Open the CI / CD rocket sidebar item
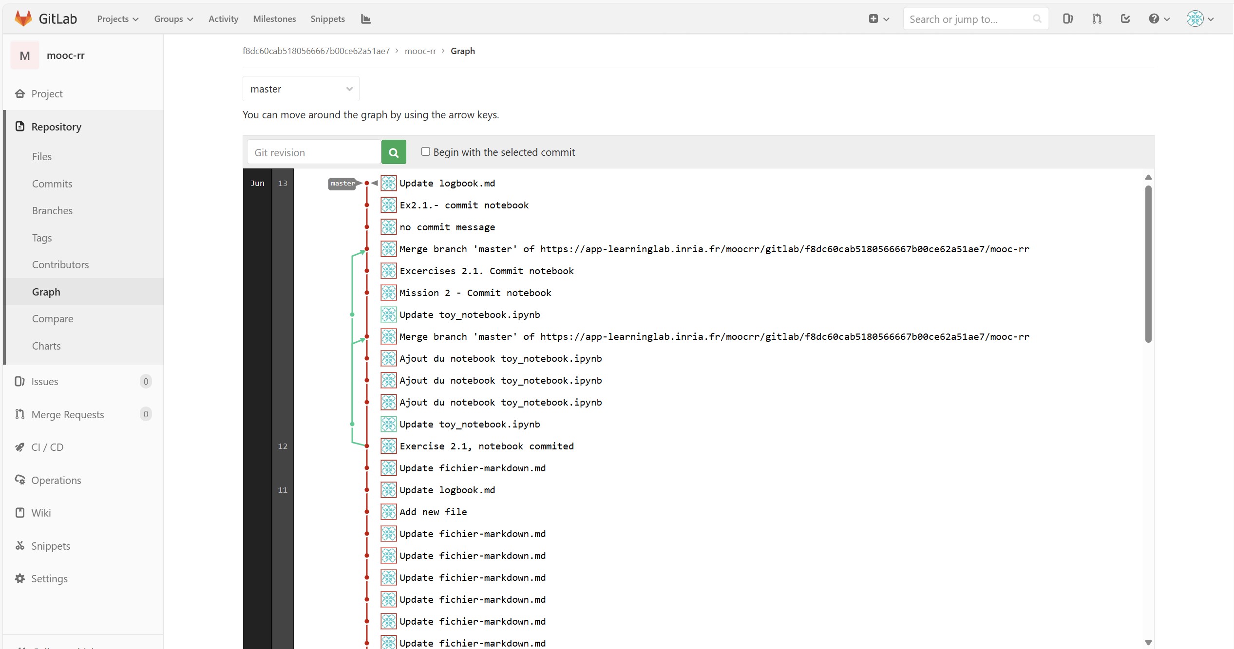The image size is (1234, 649). point(47,447)
